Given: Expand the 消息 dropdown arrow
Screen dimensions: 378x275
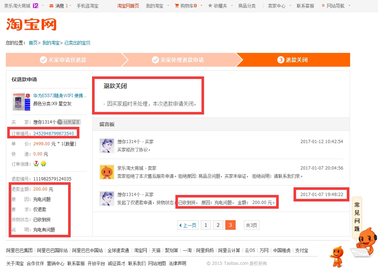Looking at the screenshot, I should coord(70,5).
